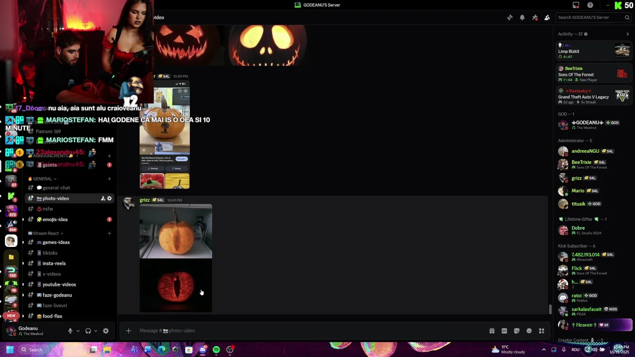Expand Activity panel with right chevron

628,34
